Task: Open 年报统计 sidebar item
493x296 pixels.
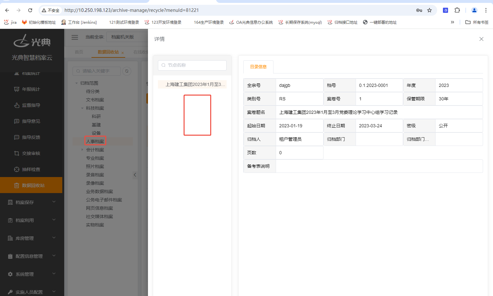Action: pos(31,89)
